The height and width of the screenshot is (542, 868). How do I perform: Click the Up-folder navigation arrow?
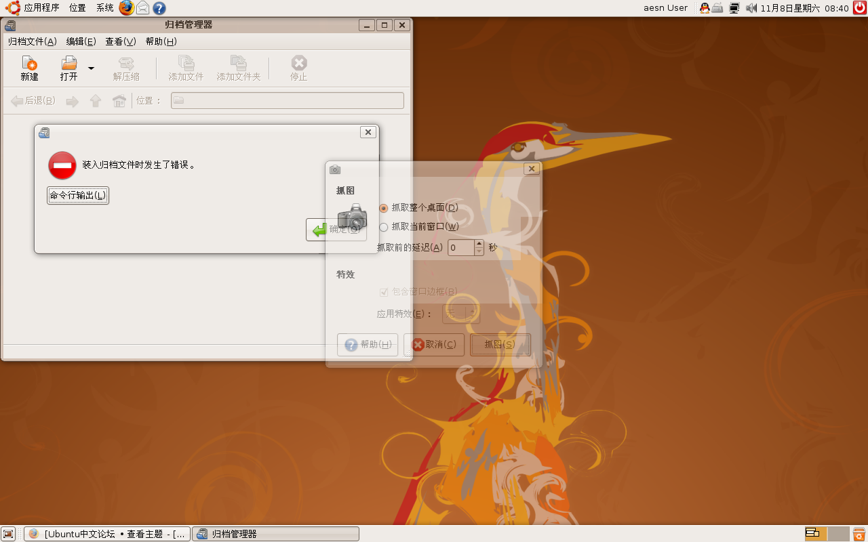click(x=96, y=102)
